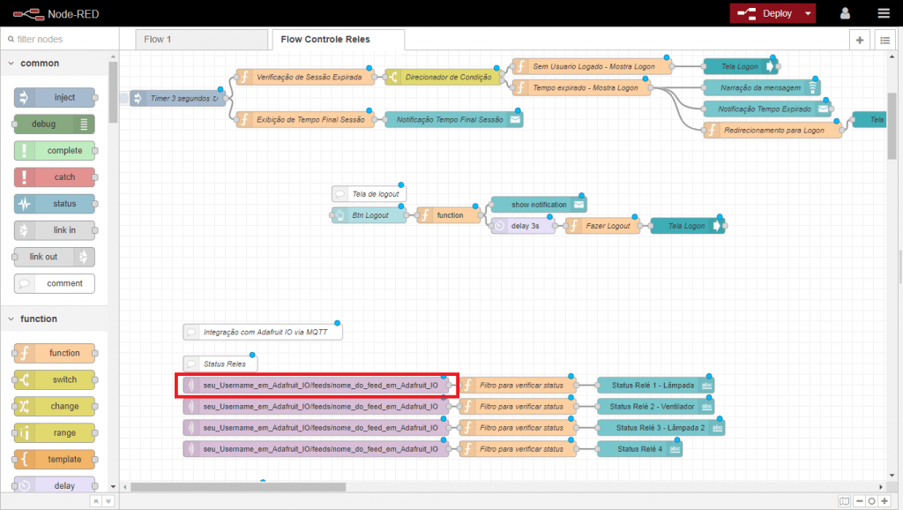This screenshot has width=903, height=510.
Task: Select the delay palette node
Action: point(55,484)
